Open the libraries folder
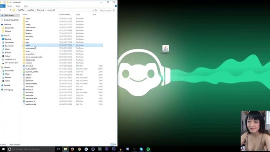Viewport: 270px width, 152px height. tap(28, 33)
